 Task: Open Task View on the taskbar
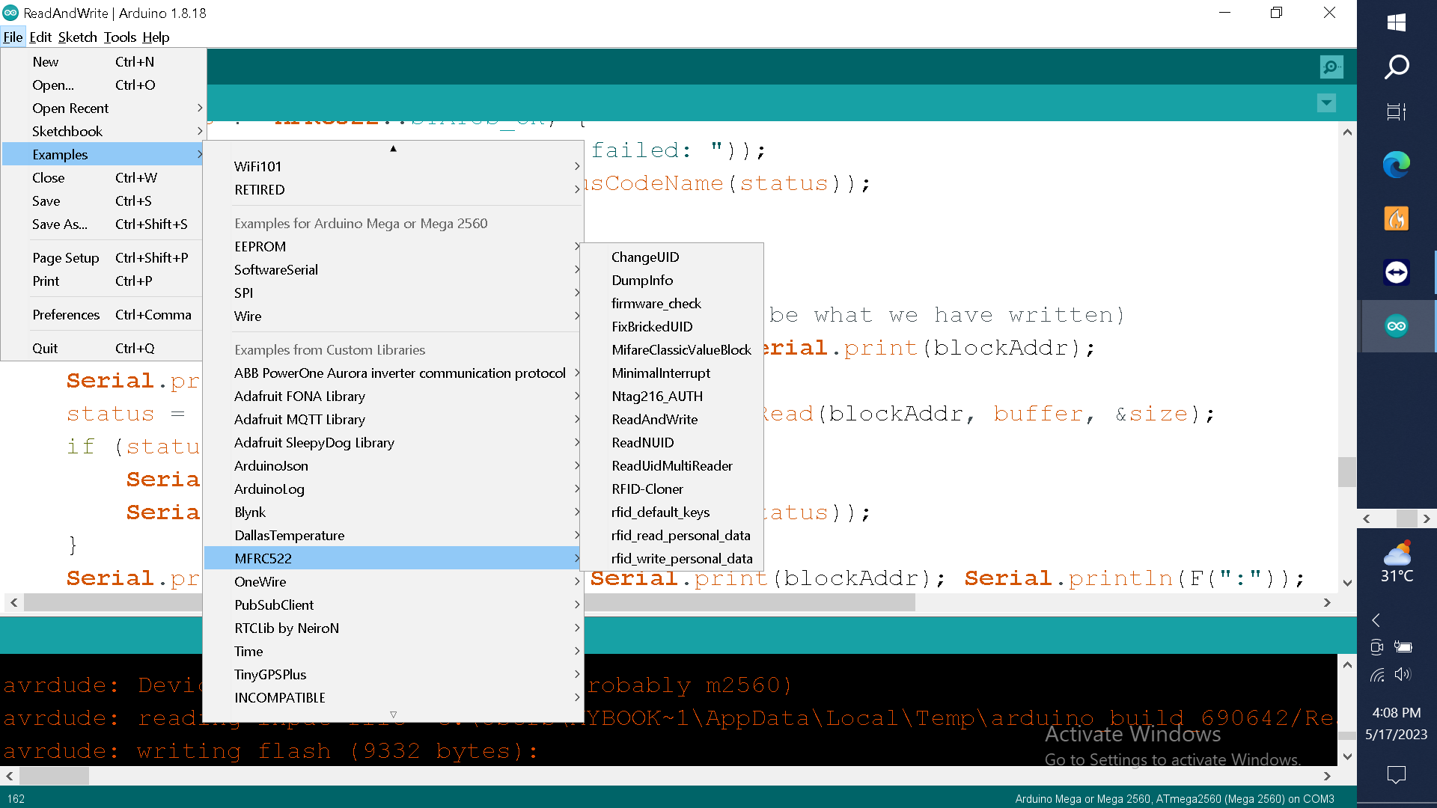click(x=1396, y=112)
